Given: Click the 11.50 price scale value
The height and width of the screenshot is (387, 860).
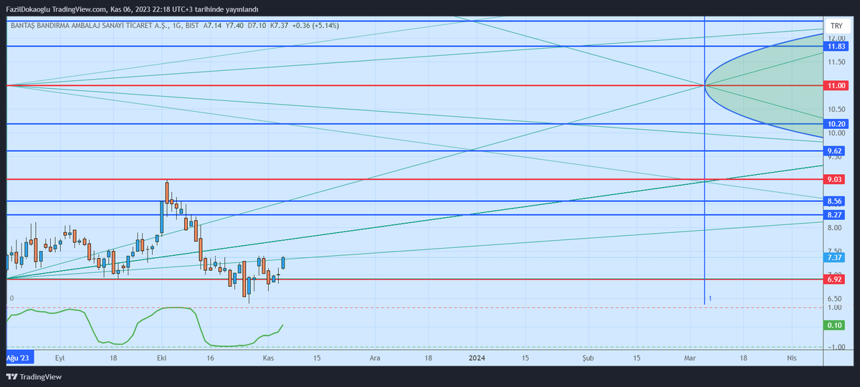Looking at the screenshot, I should tap(835, 62).
